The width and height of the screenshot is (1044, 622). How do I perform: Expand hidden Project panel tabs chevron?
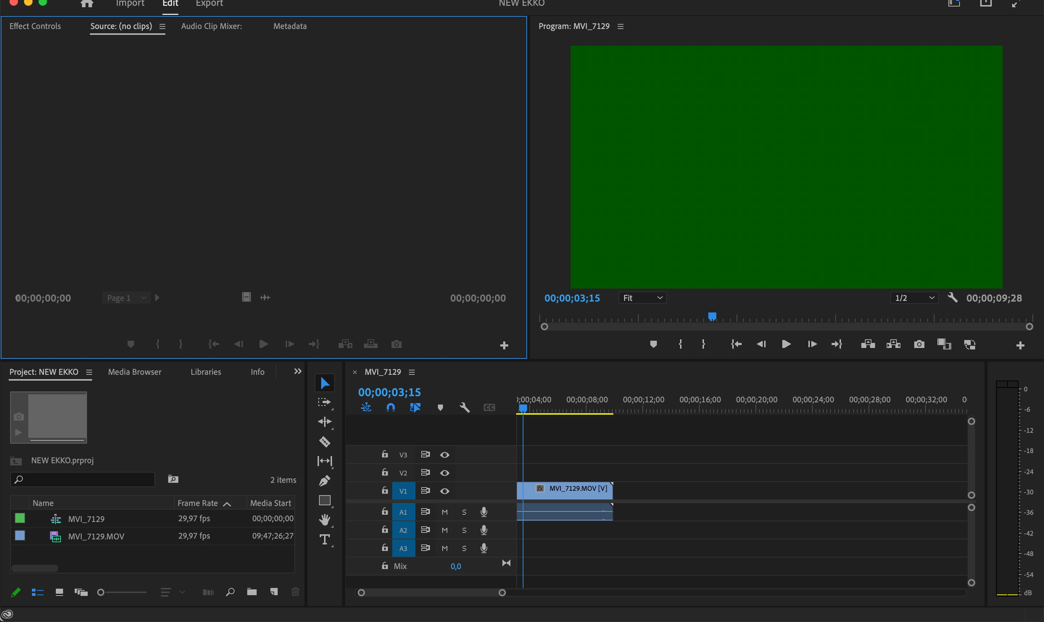[x=298, y=372]
